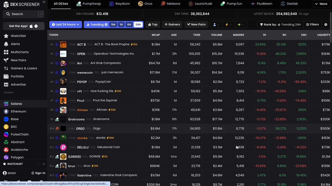Image resolution: width=332 pixels, height=186 pixels.
Task: Click the Android app download icon
Action: (x=36, y=26)
